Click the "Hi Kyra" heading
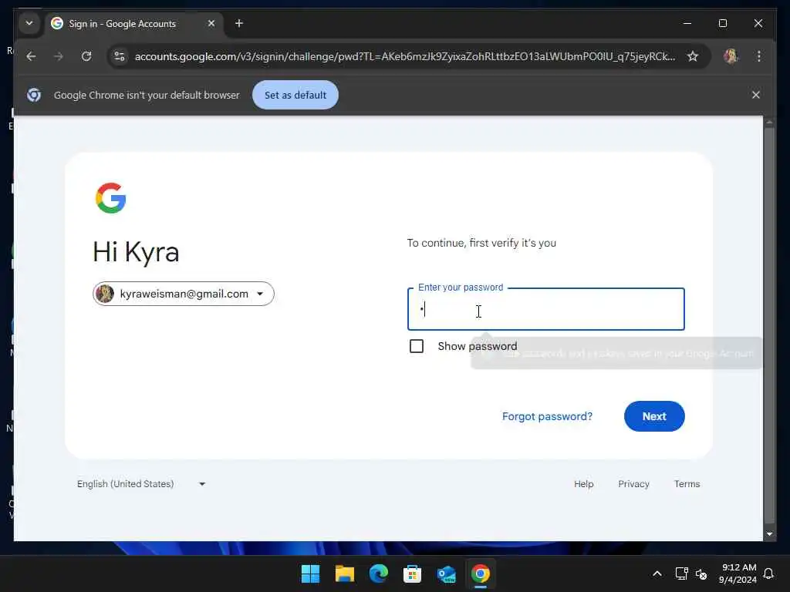Screen dimensions: 790x592 [x=136, y=252]
